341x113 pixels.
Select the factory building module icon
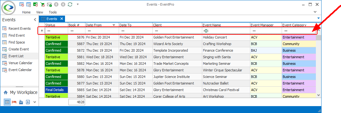pyautogui.click(x=21, y=102)
